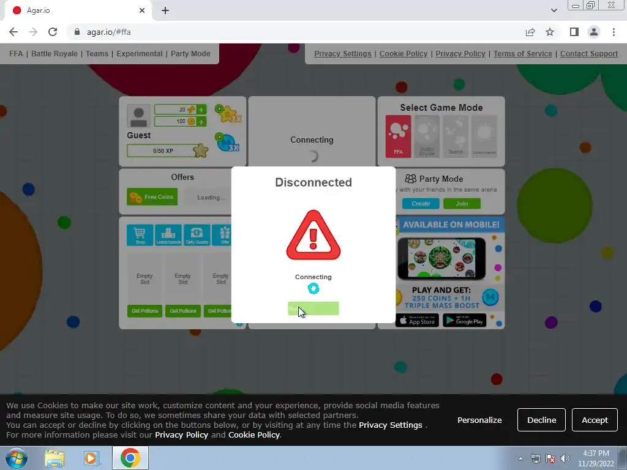Open the Daily Quests icon
The width and height of the screenshot is (627, 470).
click(x=197, y=235)
